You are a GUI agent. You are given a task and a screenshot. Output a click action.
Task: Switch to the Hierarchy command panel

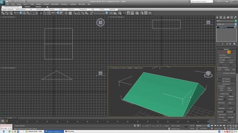tap(225, 17)
